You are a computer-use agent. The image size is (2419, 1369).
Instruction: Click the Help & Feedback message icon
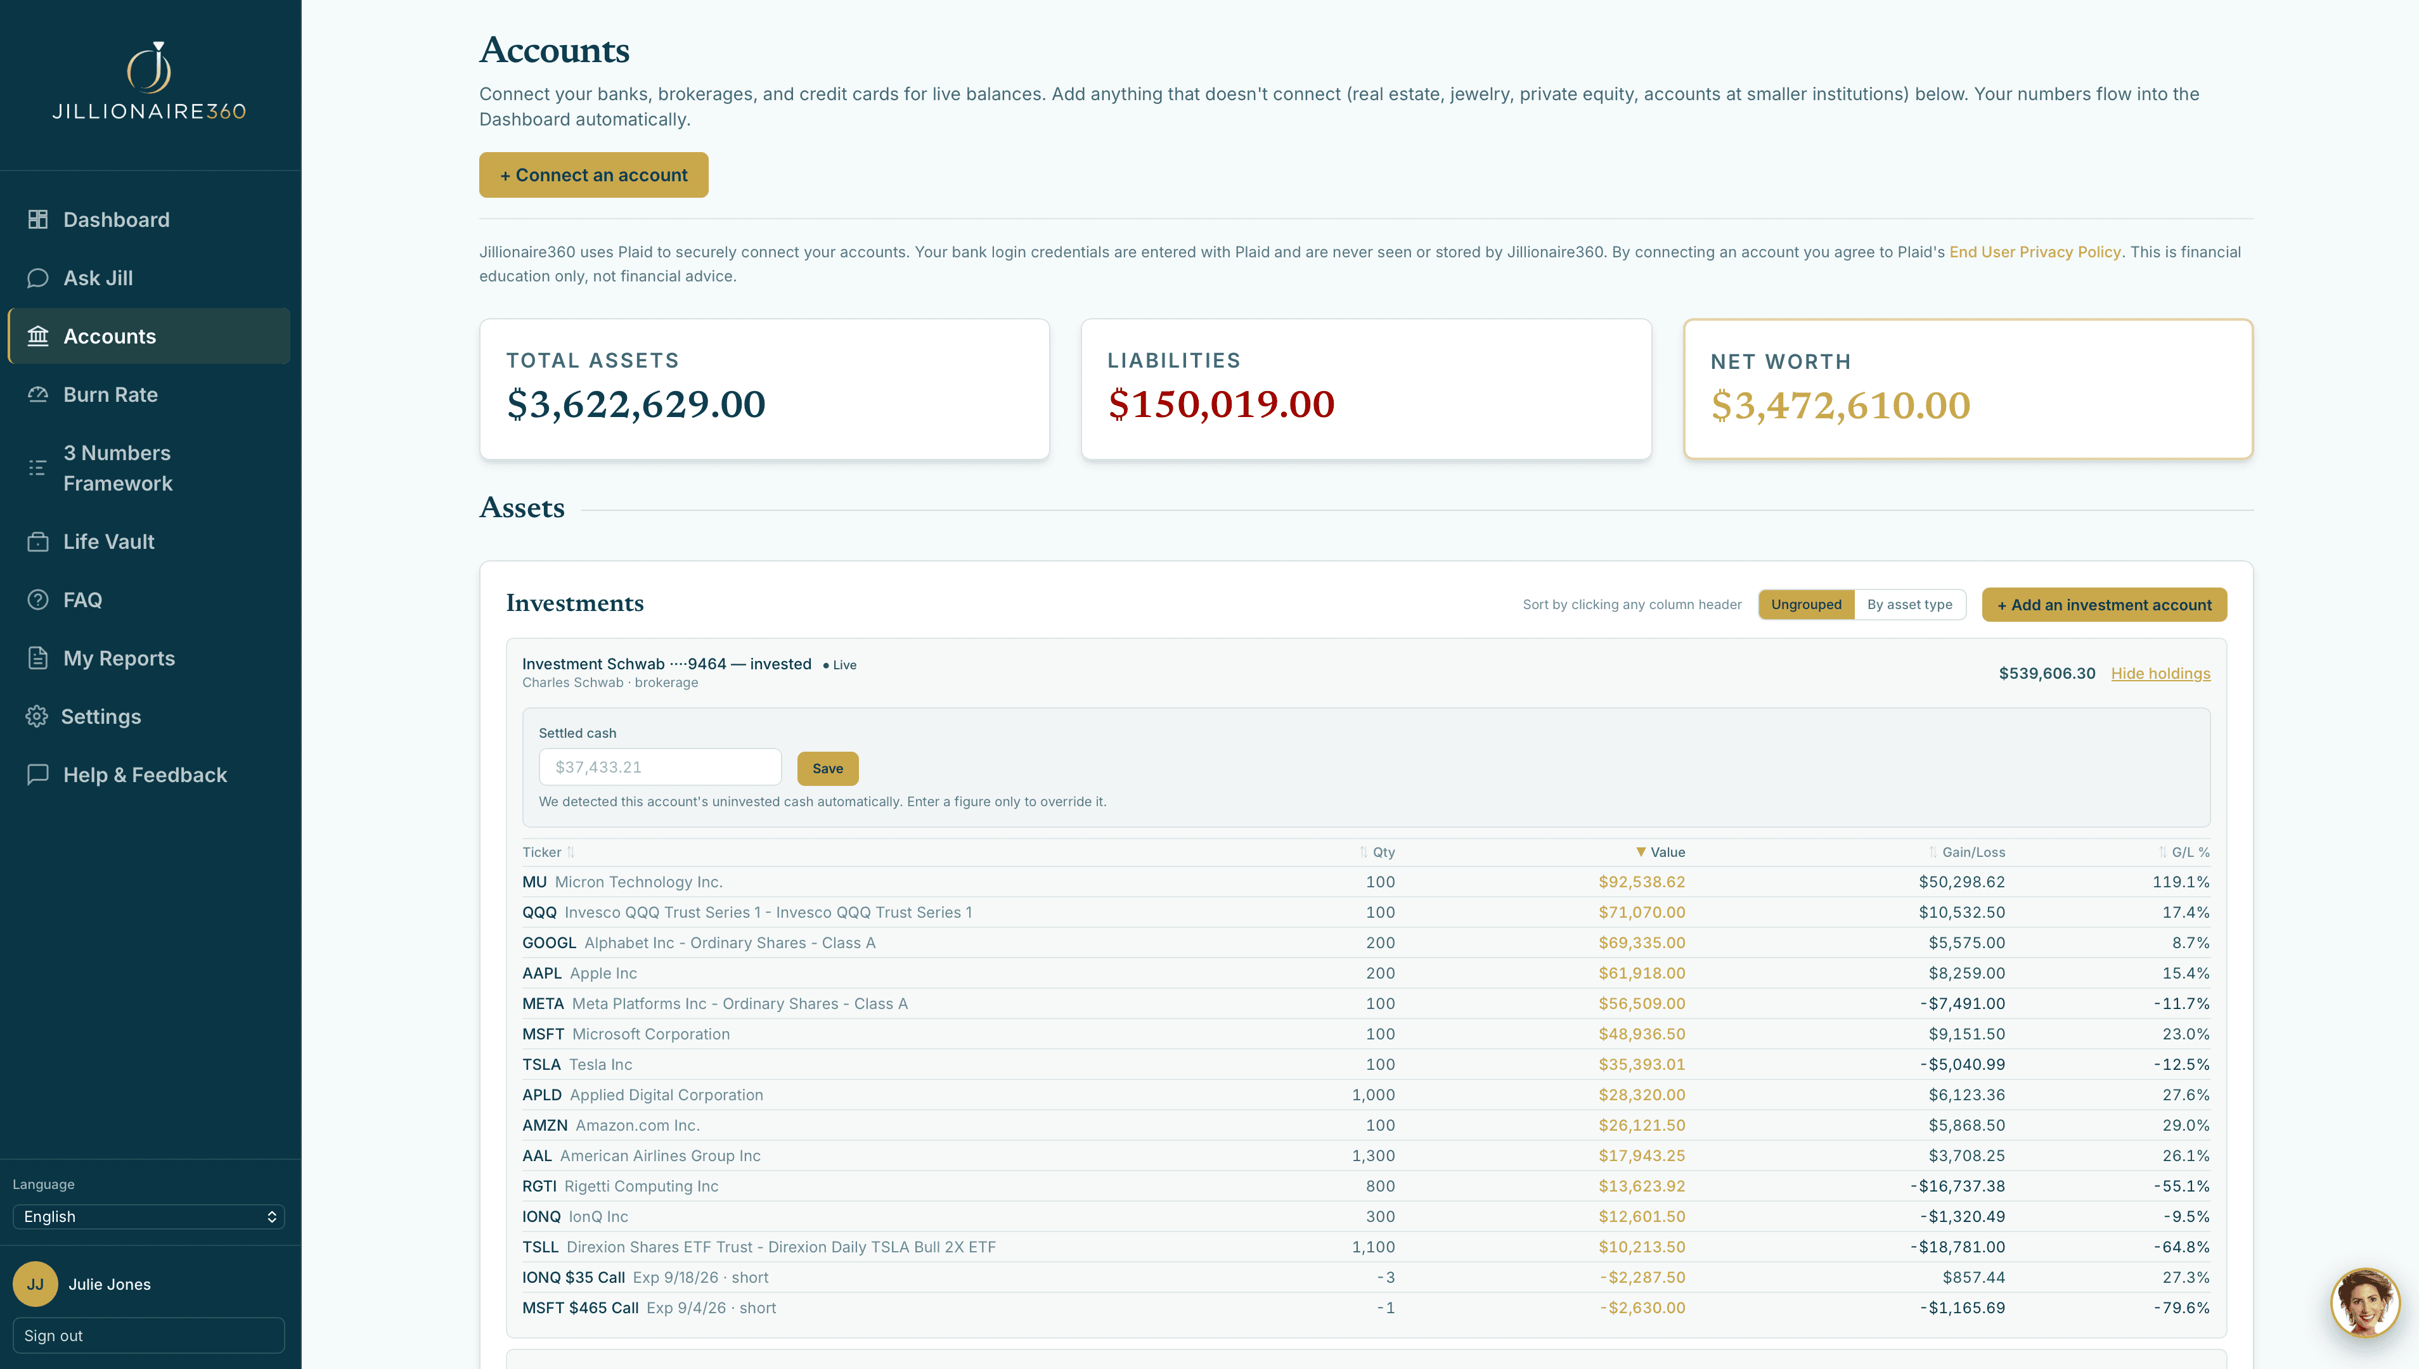coord(37,774)
